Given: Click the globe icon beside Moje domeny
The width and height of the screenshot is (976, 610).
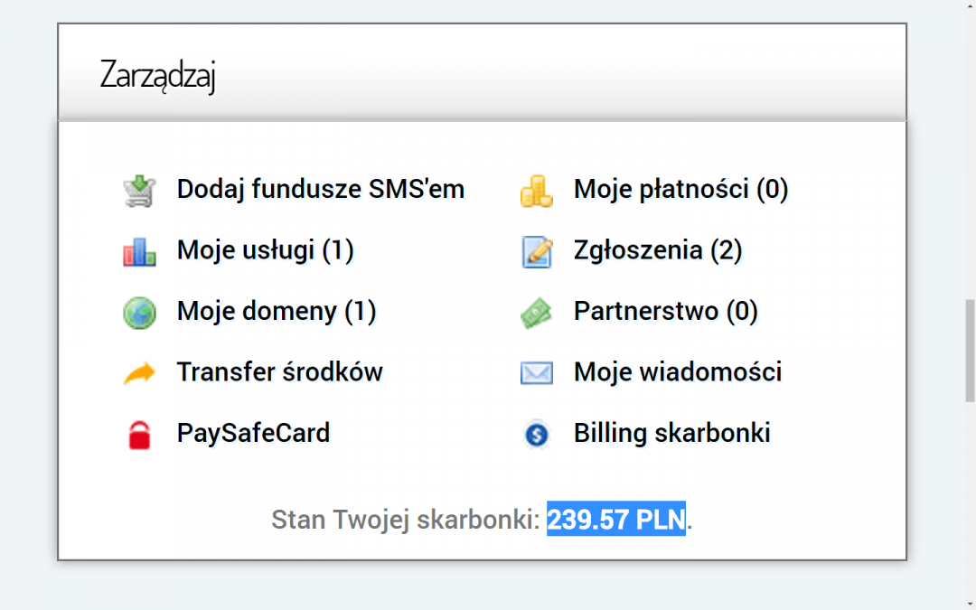Looking at the screenshot, I should pyautogui.click(x=139, y=313).
